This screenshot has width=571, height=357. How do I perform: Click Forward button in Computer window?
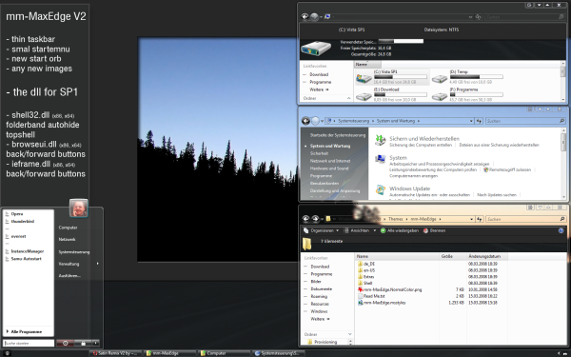314,16
